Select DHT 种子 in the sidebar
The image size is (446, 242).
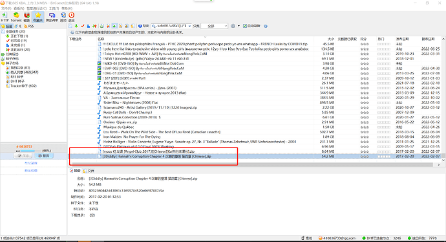(17, 82)
